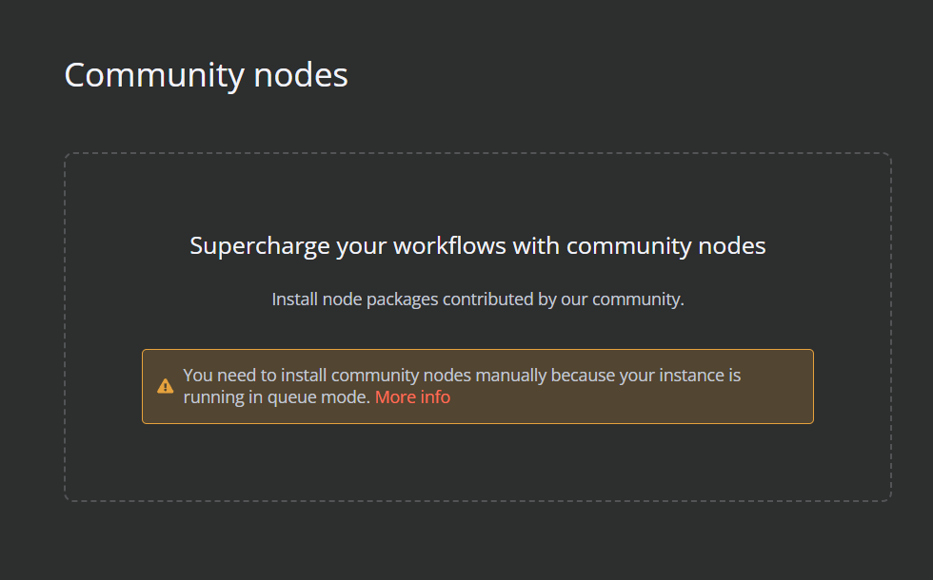Click the word 'packages' in the description
This screenshot has width=933, height=580.
402,299
